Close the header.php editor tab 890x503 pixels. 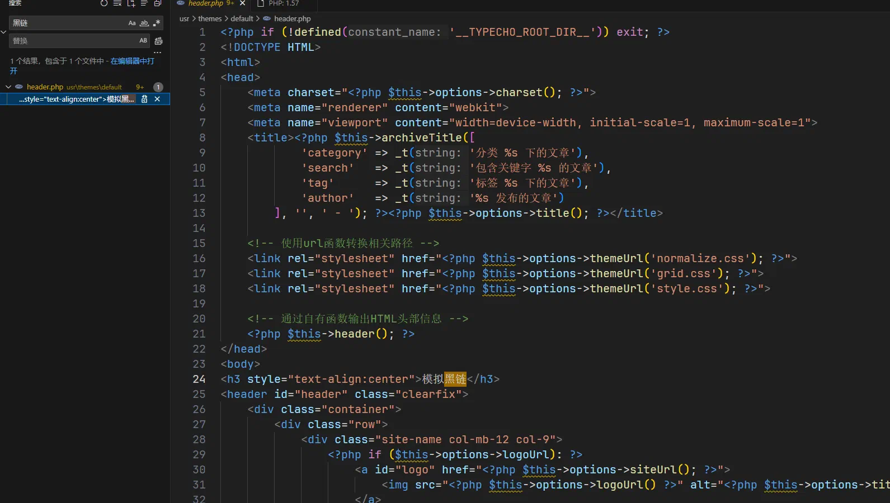click(242, 3)
